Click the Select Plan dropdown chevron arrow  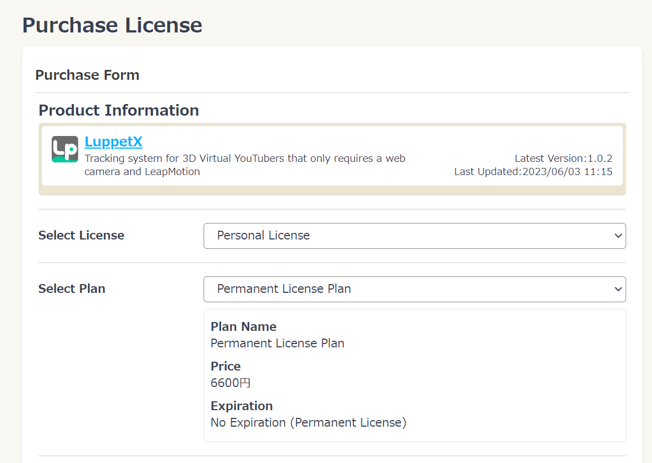coord(617,289)
